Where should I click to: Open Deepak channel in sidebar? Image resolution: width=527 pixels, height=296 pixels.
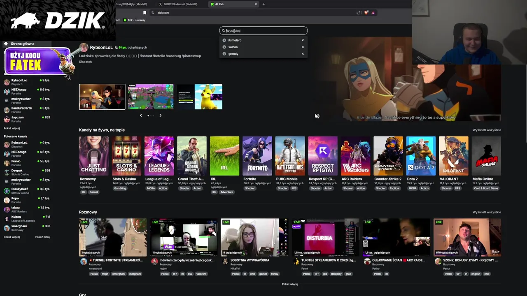click(27, 172)
